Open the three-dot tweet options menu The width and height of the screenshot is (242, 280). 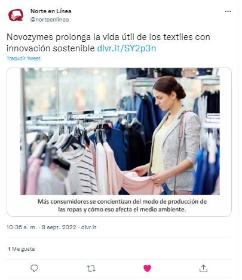click(228, 11)
